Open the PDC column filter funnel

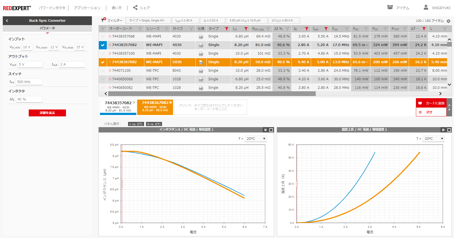pos(385,29)
